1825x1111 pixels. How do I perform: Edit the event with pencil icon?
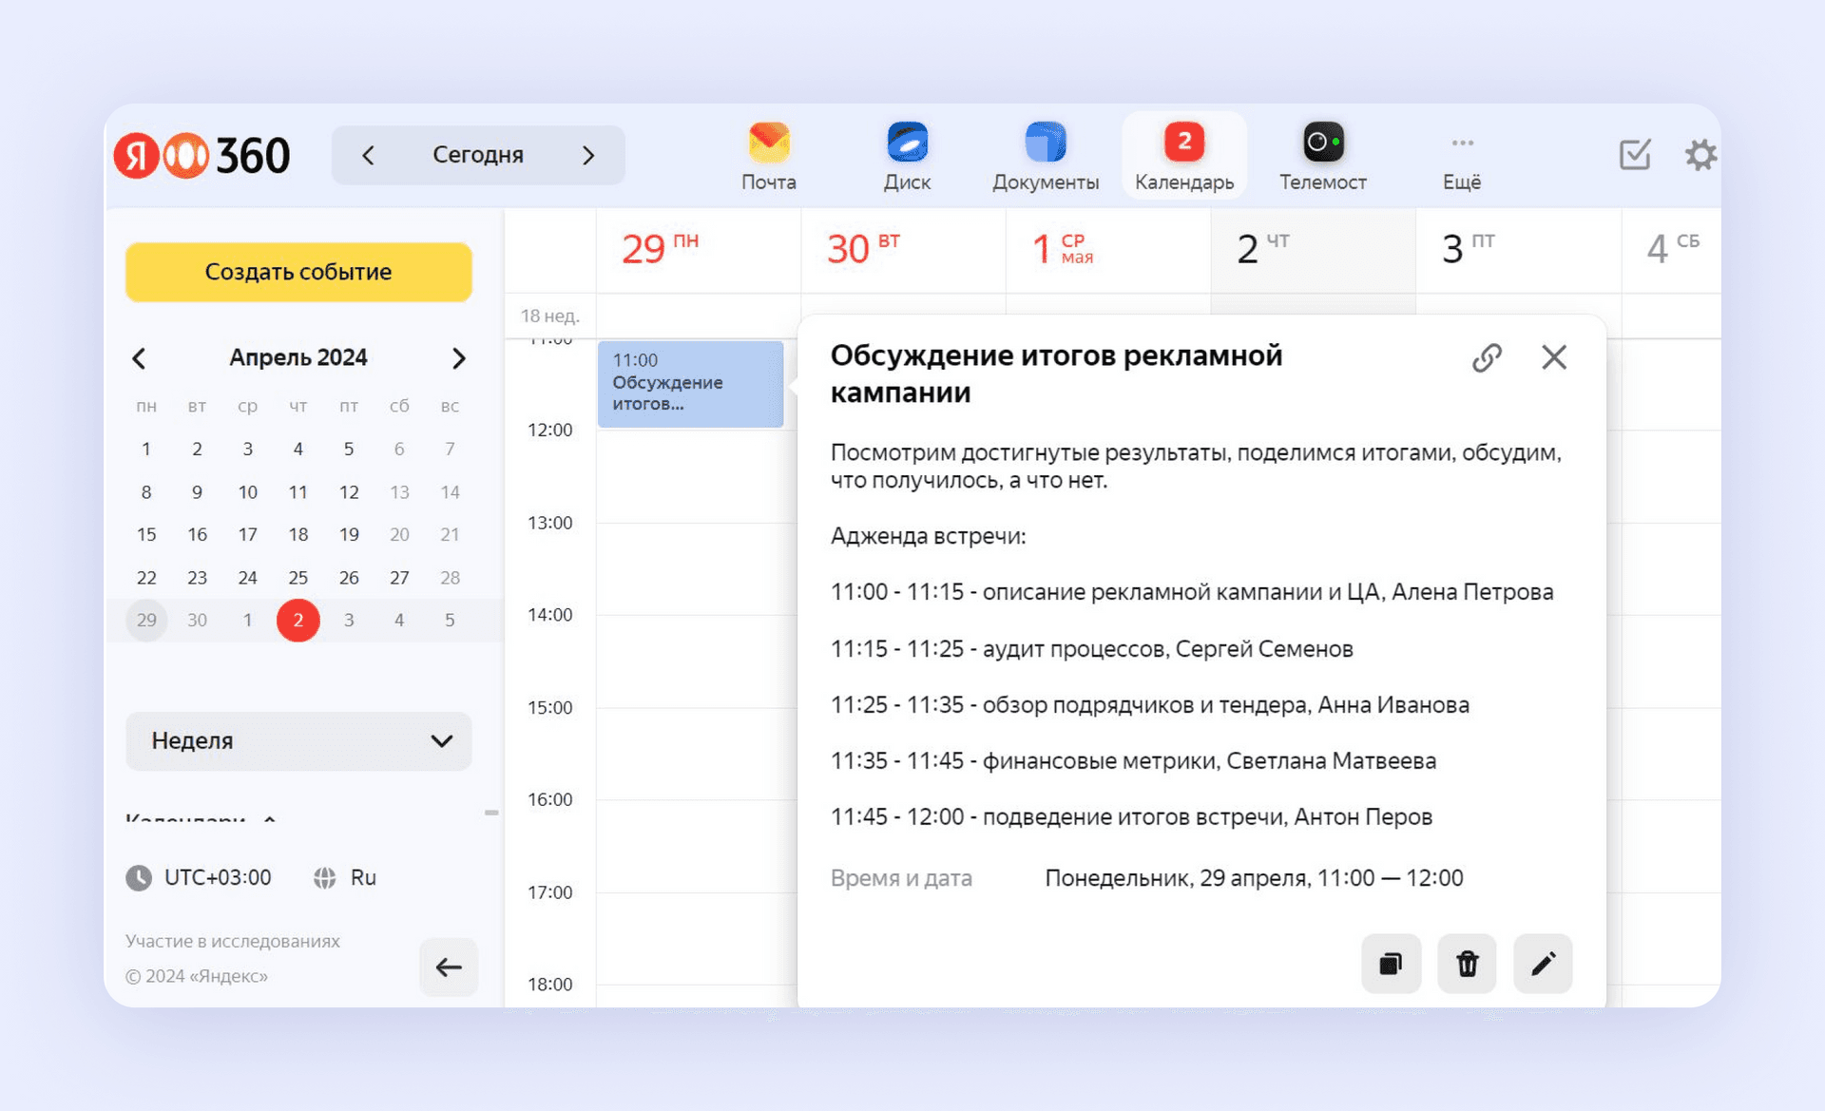(x=1543, y=964)
